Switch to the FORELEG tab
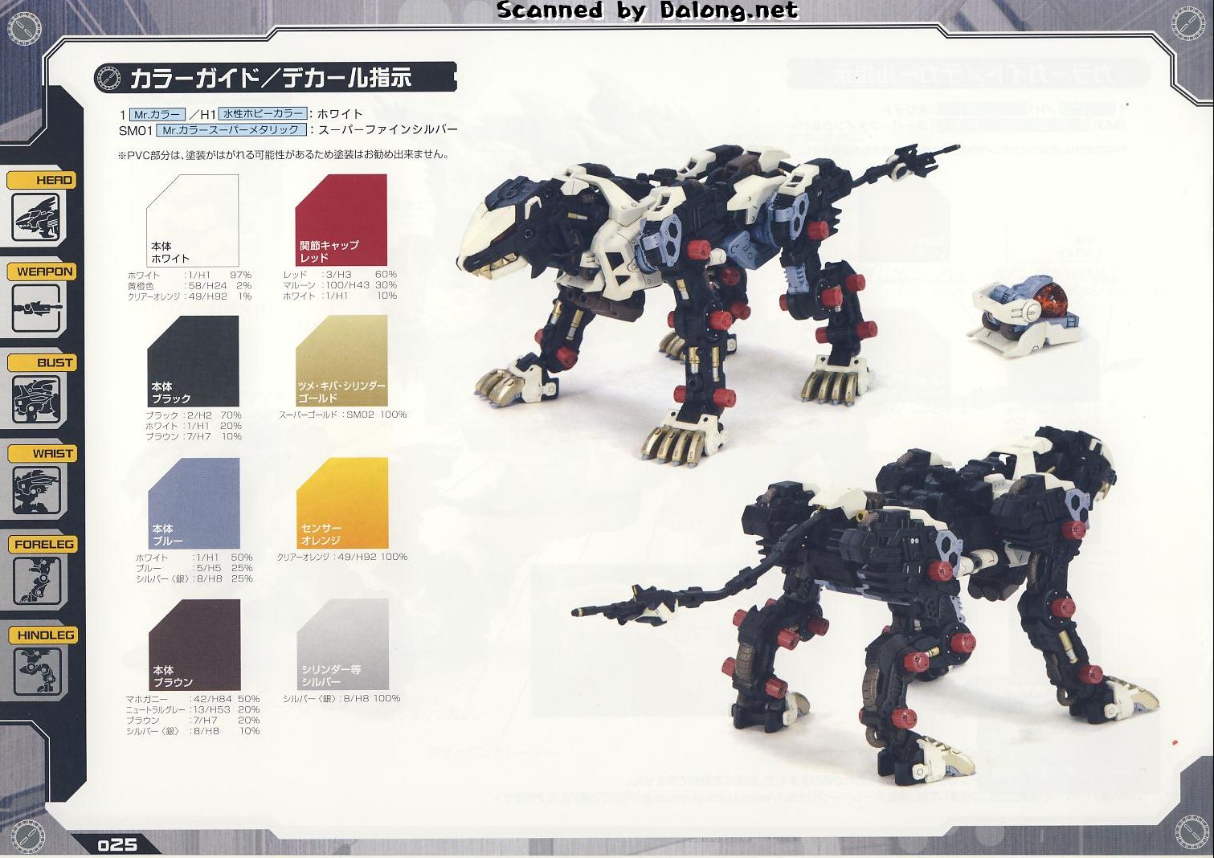The height and width of the screenshot is (858, 1214). [42, 544]
